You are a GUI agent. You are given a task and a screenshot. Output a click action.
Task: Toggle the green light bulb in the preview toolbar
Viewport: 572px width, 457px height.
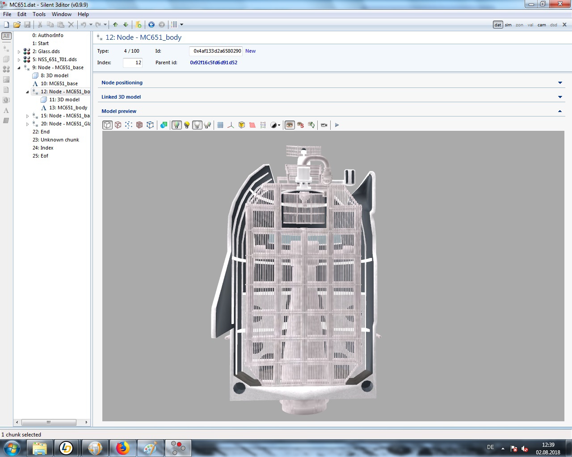[177, 125]
